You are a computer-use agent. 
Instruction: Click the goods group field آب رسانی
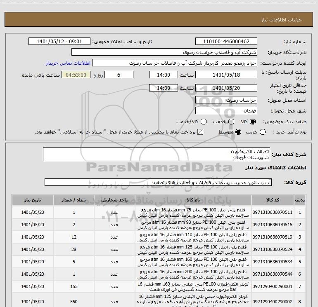click(158, 183)
